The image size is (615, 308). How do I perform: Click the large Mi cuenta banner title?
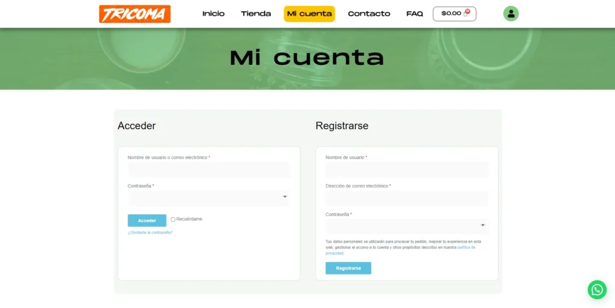click(307, 58)
